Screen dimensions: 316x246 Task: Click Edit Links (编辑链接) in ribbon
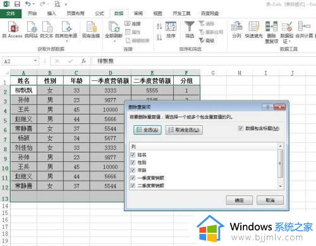point(137,40)
